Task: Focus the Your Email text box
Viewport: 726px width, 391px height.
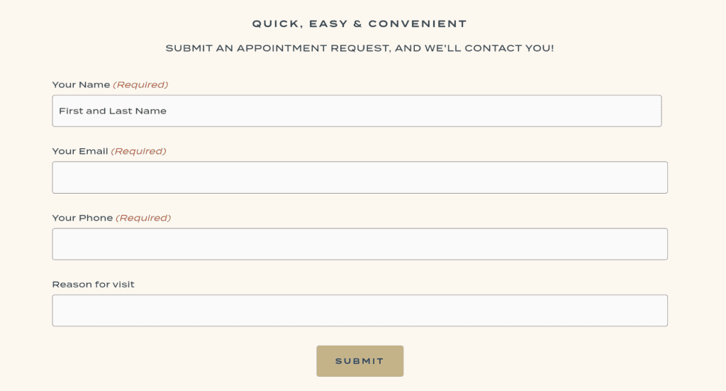Action: pos(359,177)
